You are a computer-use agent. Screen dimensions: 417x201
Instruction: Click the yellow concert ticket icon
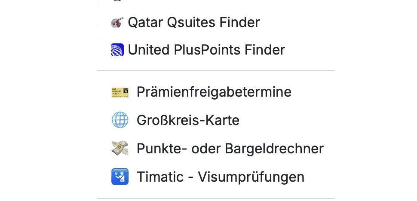pos(120,92)
